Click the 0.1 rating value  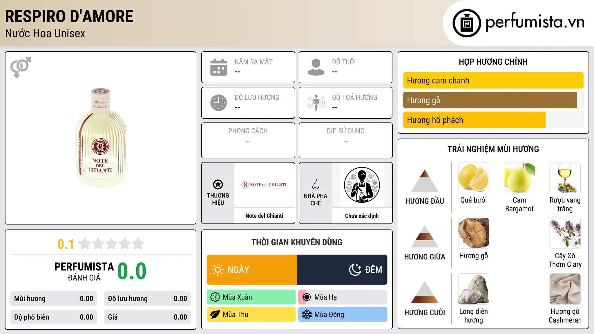66,244
